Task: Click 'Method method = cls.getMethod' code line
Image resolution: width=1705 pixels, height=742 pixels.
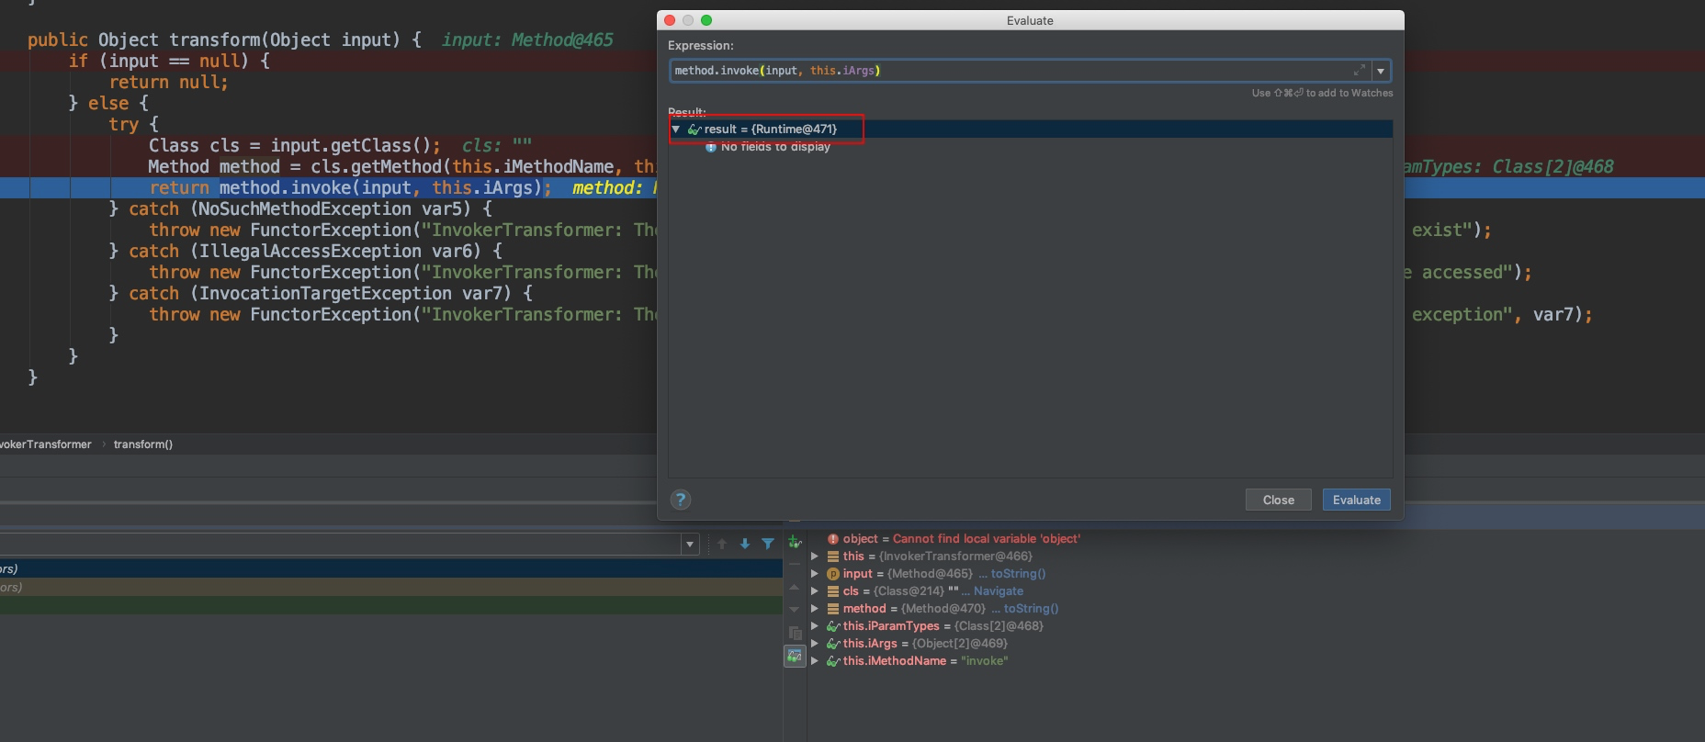Action: [x=402, y=167]
